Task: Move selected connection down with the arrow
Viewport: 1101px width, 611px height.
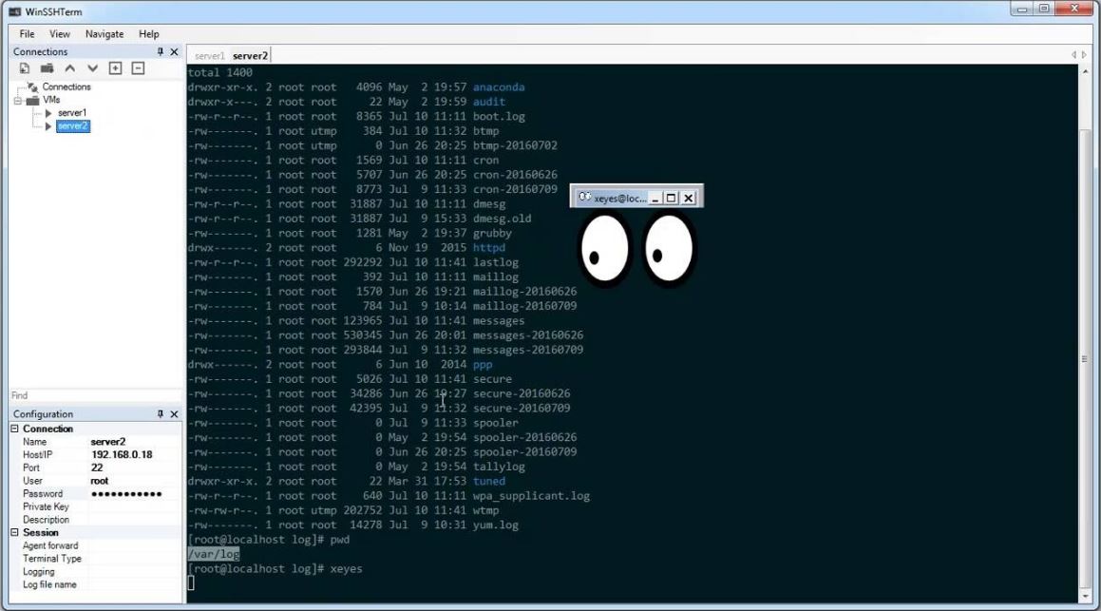Action: pos(93,68)
